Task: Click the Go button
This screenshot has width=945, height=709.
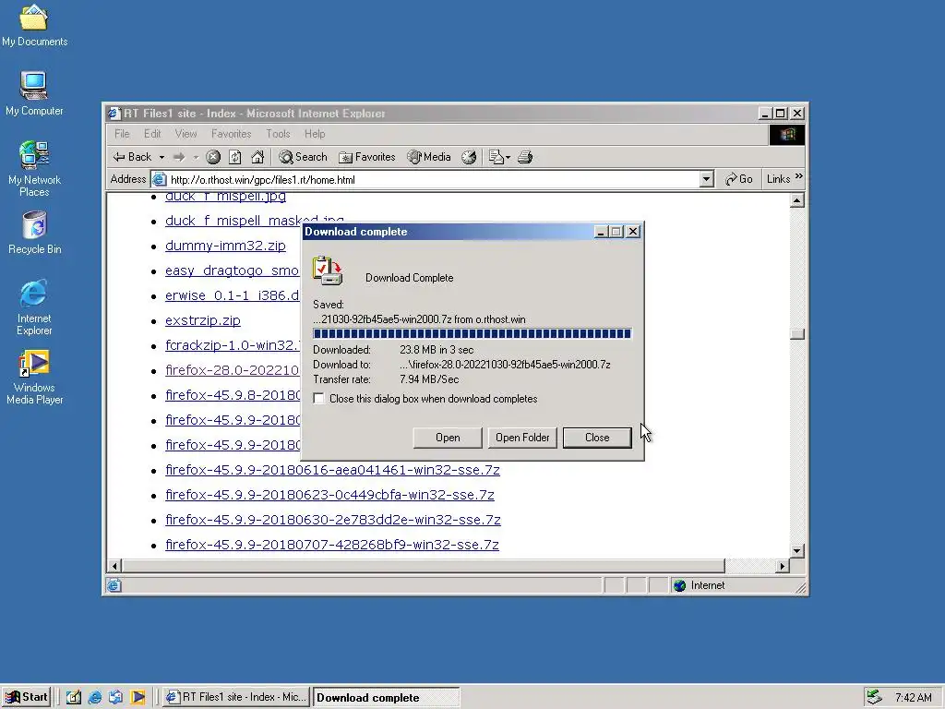Action: click(x=739, y=179)
